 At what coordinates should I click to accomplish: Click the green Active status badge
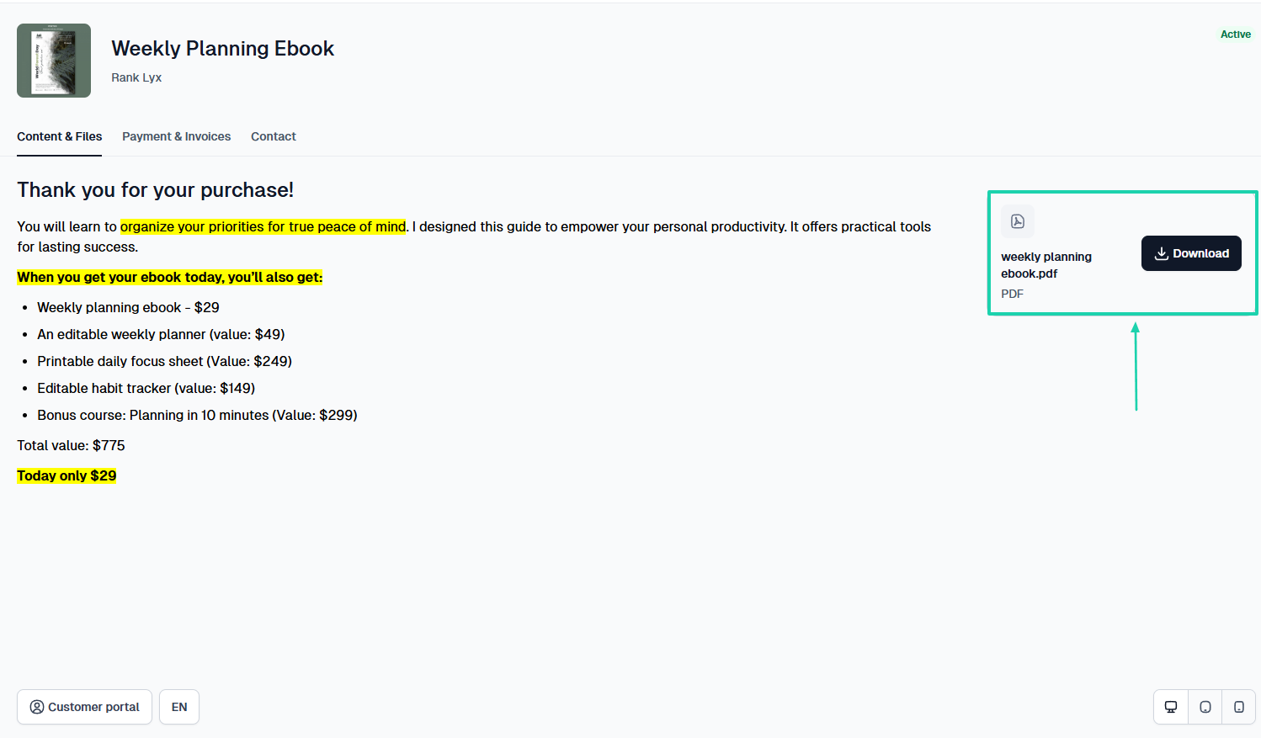tap(1236, 35)
